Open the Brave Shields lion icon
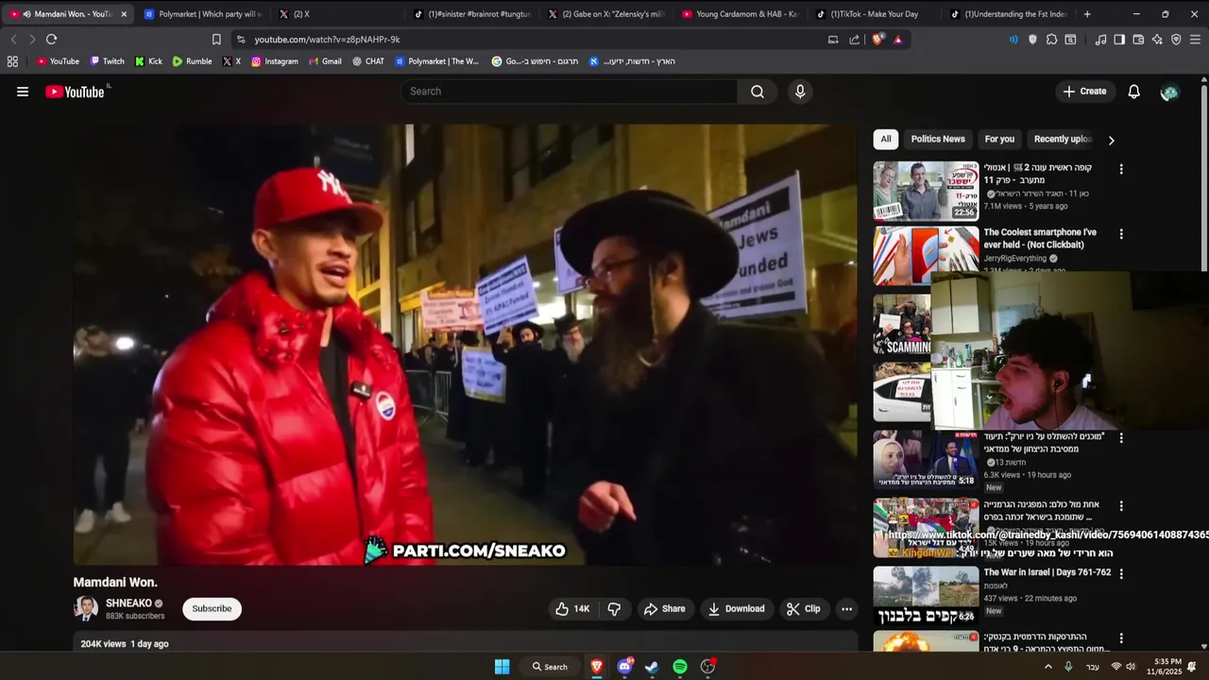This screenshot has height=680, width=1209. click(x=877, y=40)
